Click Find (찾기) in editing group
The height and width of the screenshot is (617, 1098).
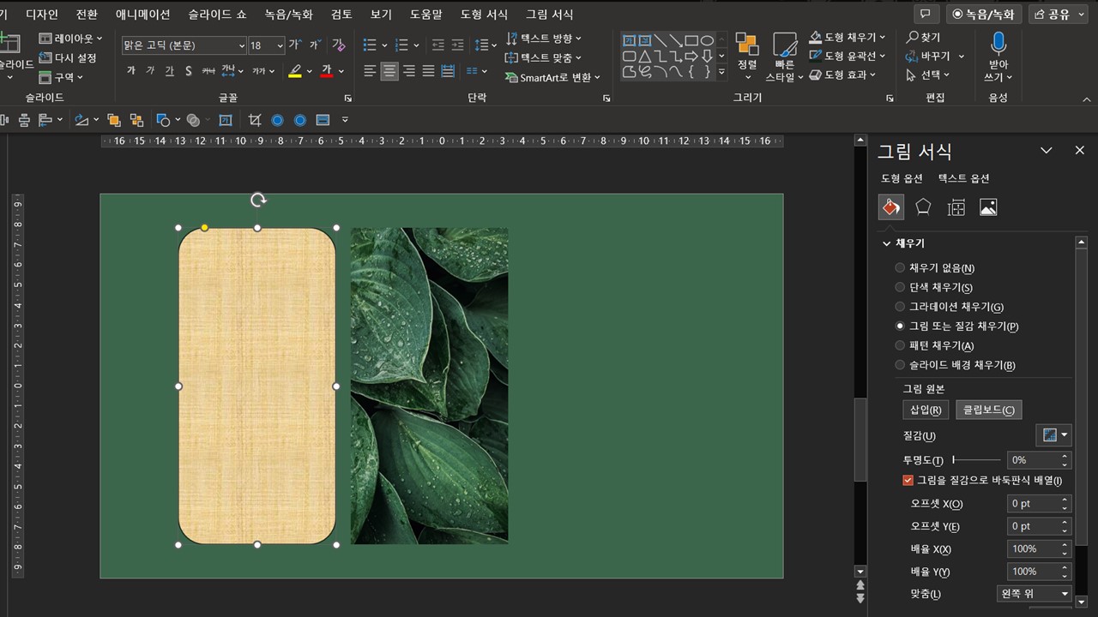pos(923,38)
